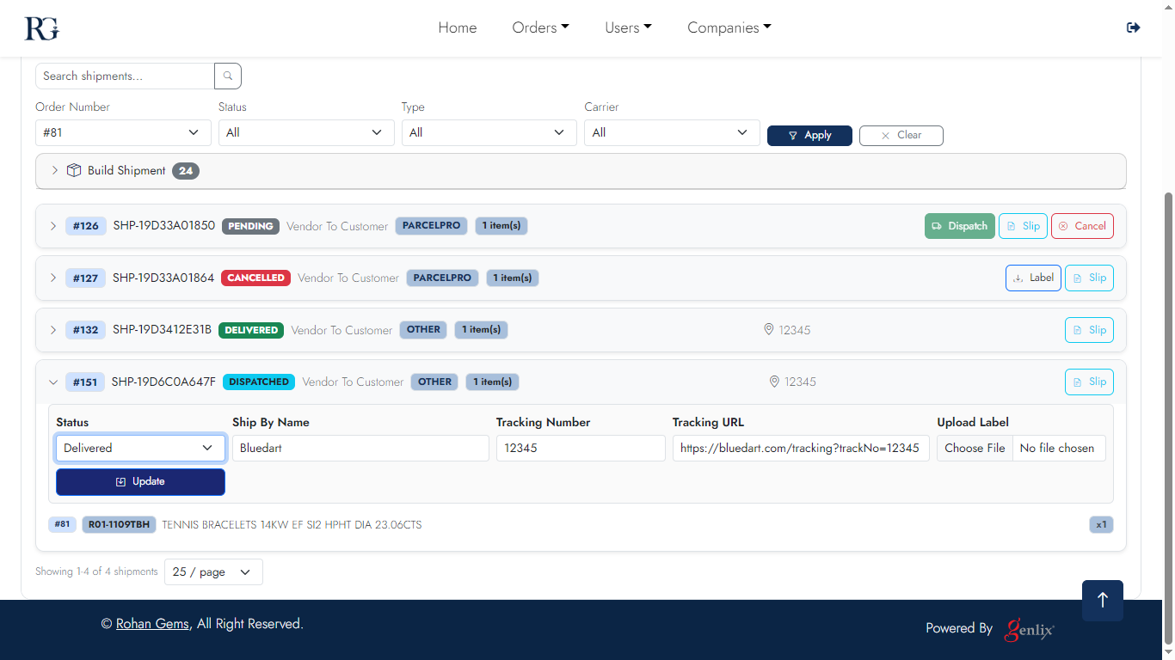This screenshot has height=660, width=1175.
Task: Download label for shipment #127
Action: [x=1032, y=278]
